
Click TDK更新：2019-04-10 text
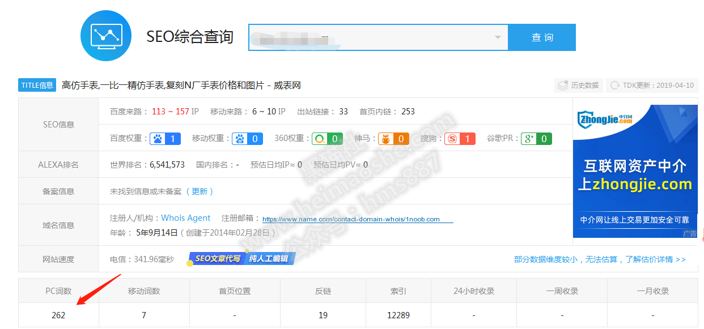[x=658, y=86]
